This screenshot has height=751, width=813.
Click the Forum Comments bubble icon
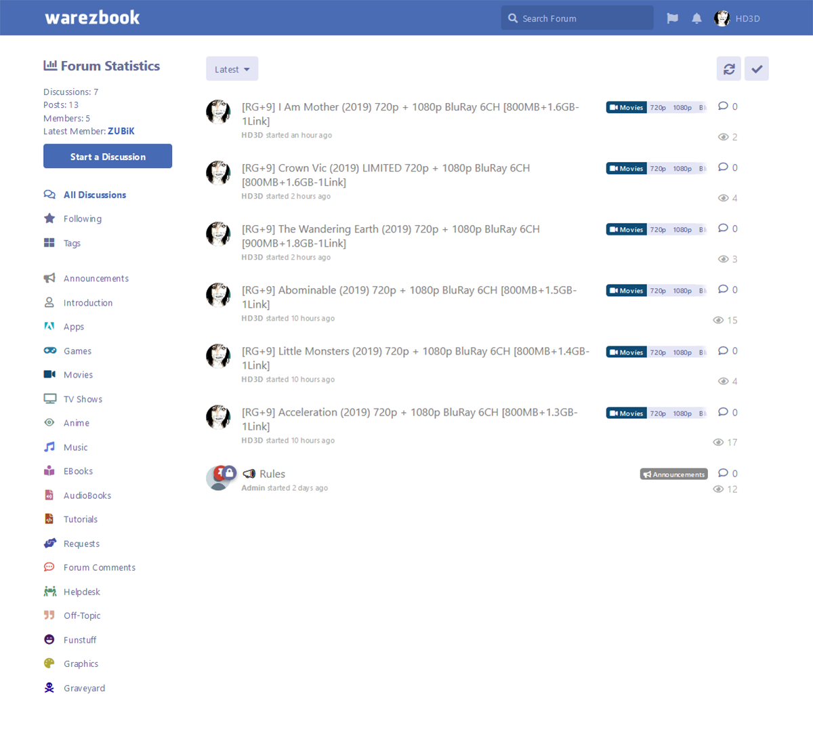(x=49, y=567)
